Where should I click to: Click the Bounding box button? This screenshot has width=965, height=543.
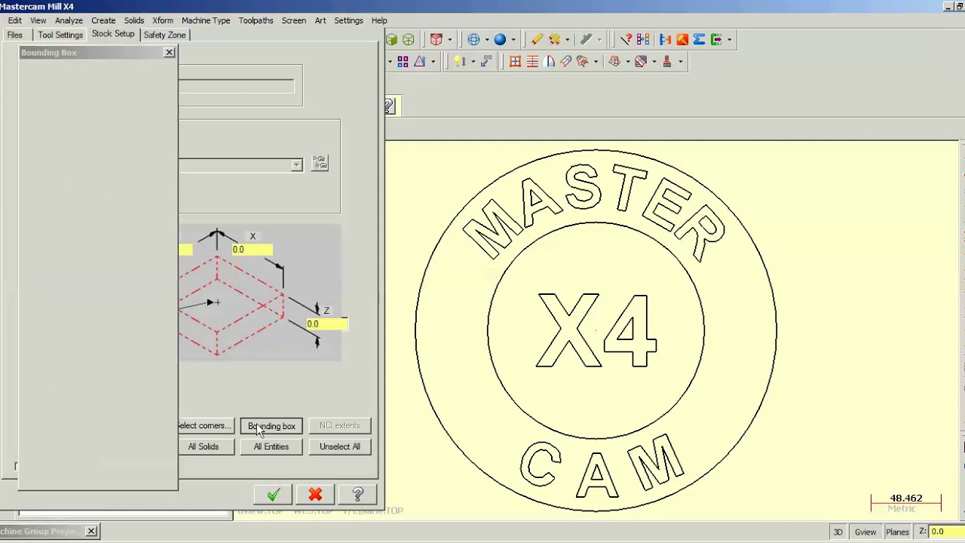[x=271, y=426]
